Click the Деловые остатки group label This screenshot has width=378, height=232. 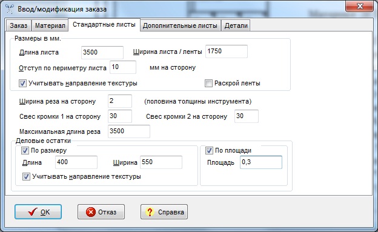click(x=43, y=141)
